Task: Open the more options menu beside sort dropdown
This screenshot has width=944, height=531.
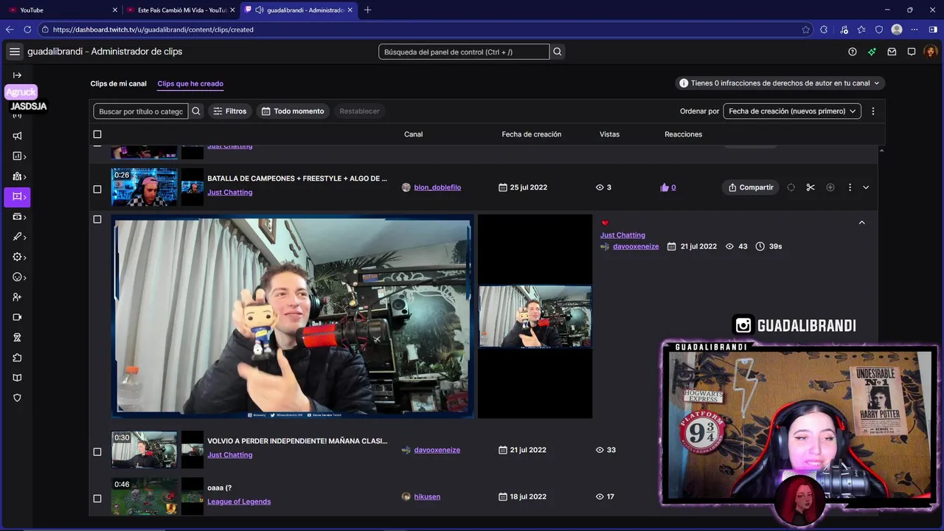Action: click(x=873, y=111)
